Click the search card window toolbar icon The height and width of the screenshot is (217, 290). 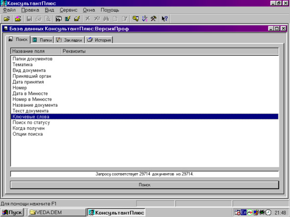pyautogui.click(x=58, y=19)
